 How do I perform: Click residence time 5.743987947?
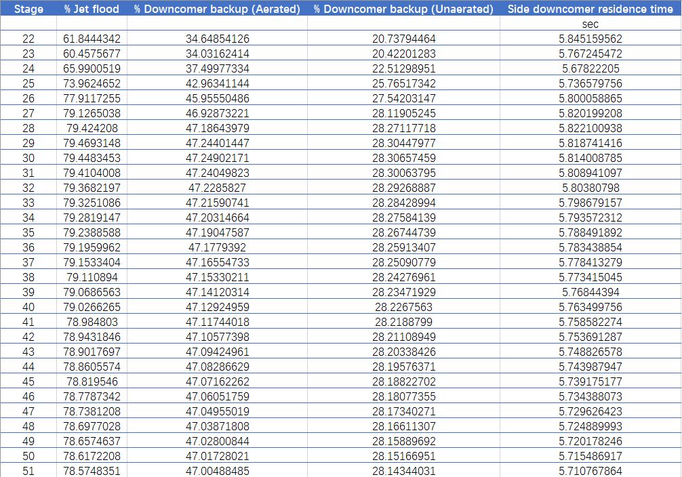tap(590, 367)
